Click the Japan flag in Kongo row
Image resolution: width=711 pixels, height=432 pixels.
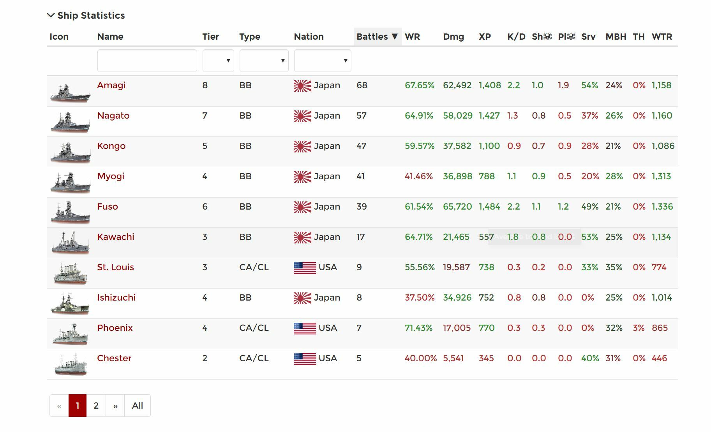[302, 146]
